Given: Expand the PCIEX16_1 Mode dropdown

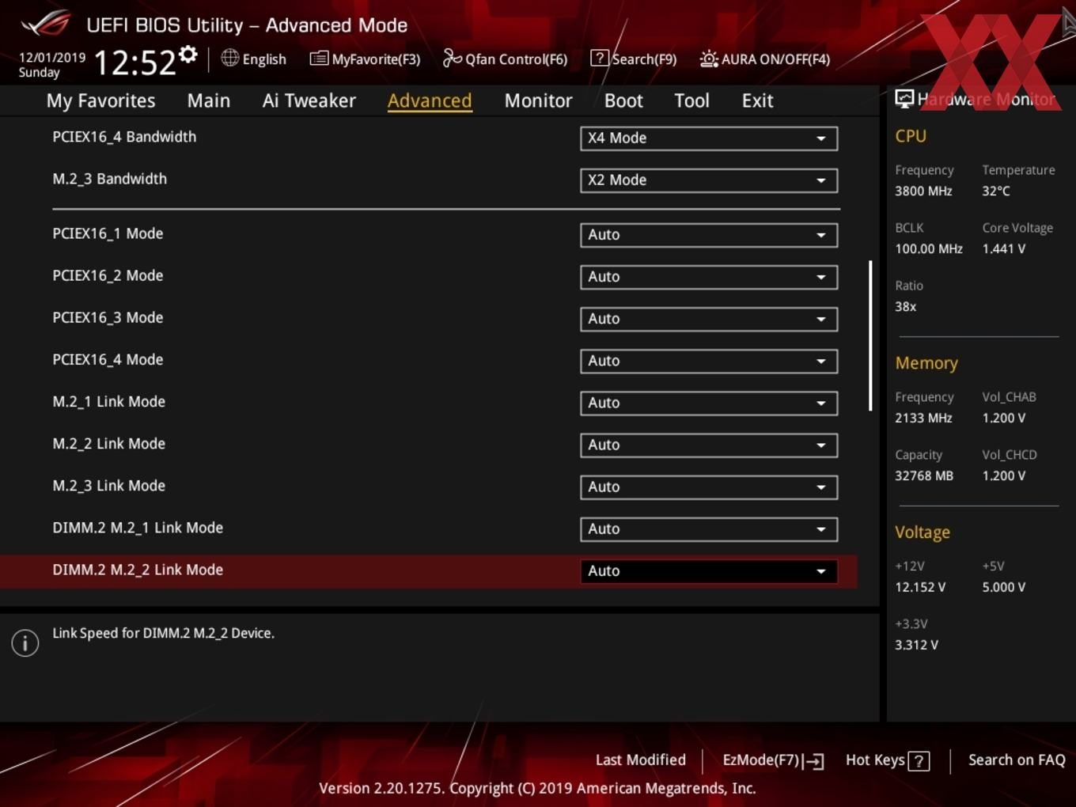Looking at the screenshot, I should click(709, 235).
